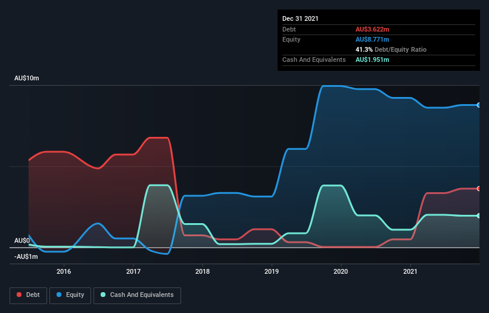Screen dimensions: 489x313
Task: Click the Equity label in tooltip
Action: point(291,39)
